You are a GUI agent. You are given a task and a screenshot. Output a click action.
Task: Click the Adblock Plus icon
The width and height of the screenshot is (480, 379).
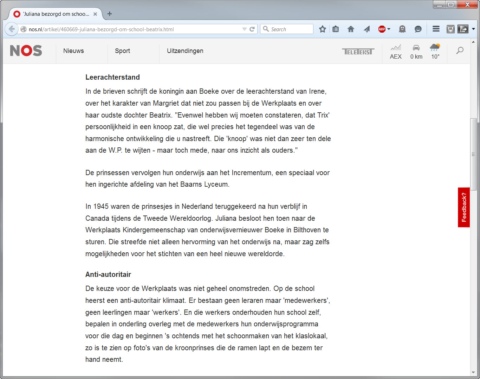coord(382,29)
